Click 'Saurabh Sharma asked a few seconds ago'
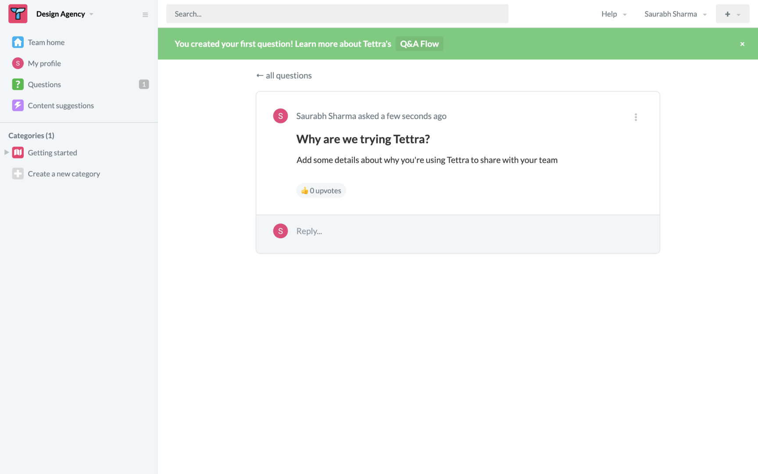Screen dimensions: 758x474 click(x=372, y=116)
